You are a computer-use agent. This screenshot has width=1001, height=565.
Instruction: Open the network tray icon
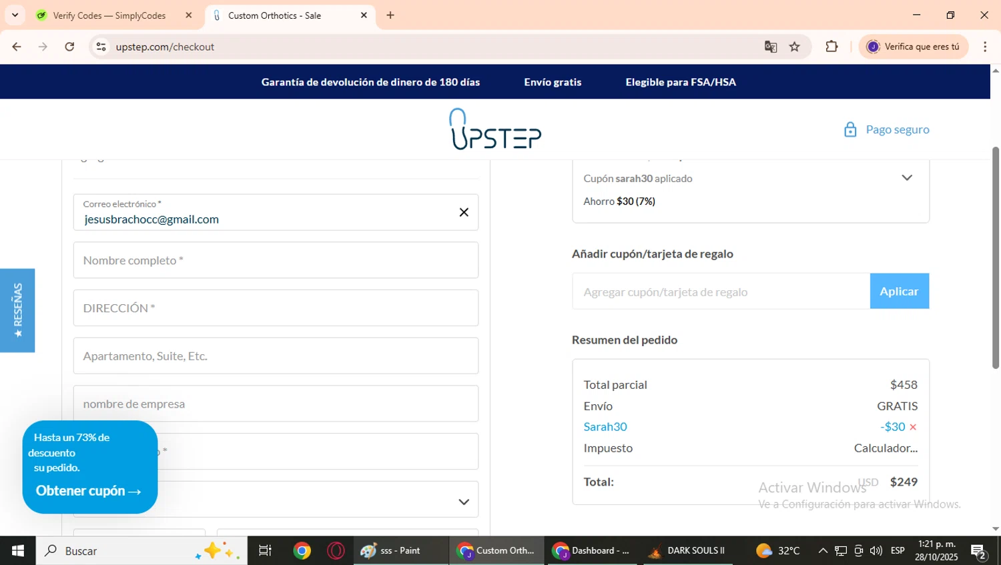pyautogui.click(x=841, y=550)
